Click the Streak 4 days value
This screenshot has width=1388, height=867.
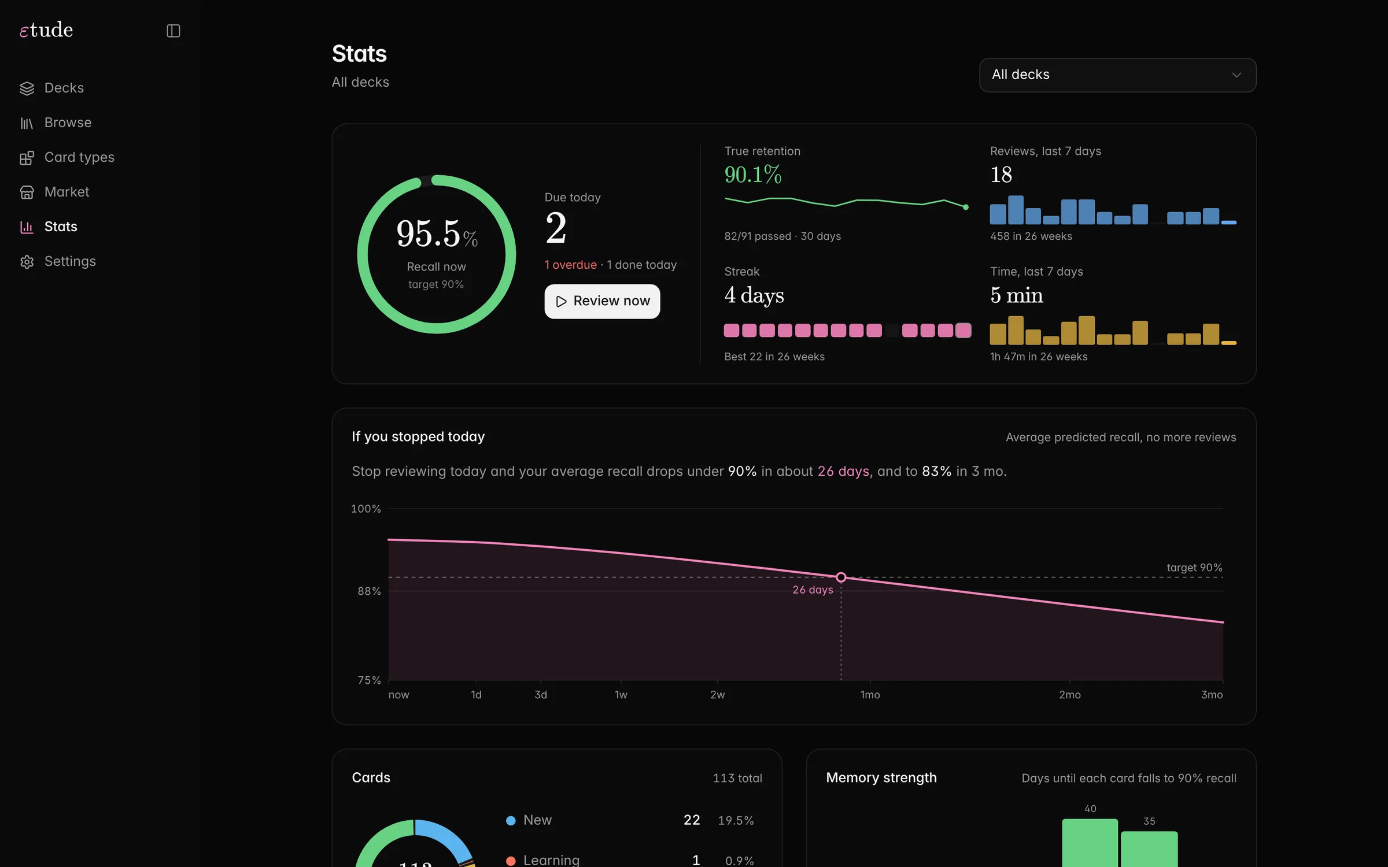coord(754,295)
